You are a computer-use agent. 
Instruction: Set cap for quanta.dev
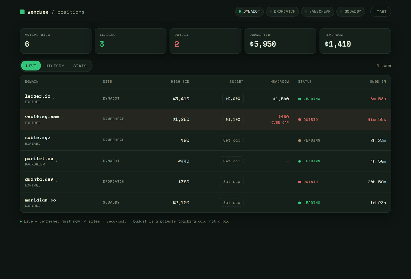point(232,181)
